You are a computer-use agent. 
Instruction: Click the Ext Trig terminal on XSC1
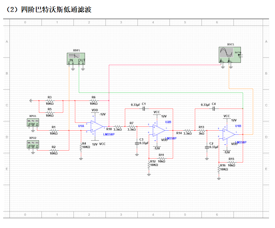(x=239, y=55)
